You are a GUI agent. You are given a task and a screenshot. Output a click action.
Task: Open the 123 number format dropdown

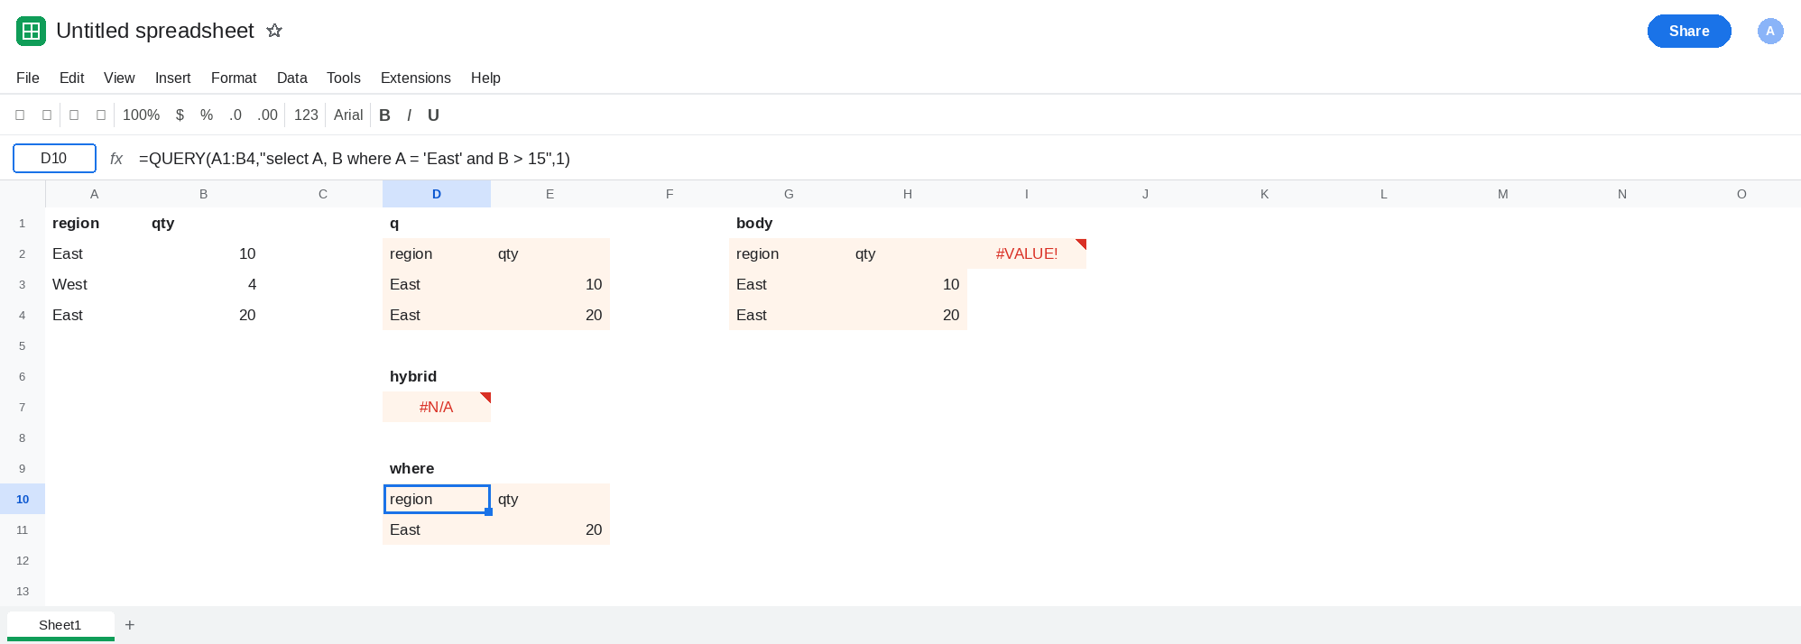tap(306, 115)
